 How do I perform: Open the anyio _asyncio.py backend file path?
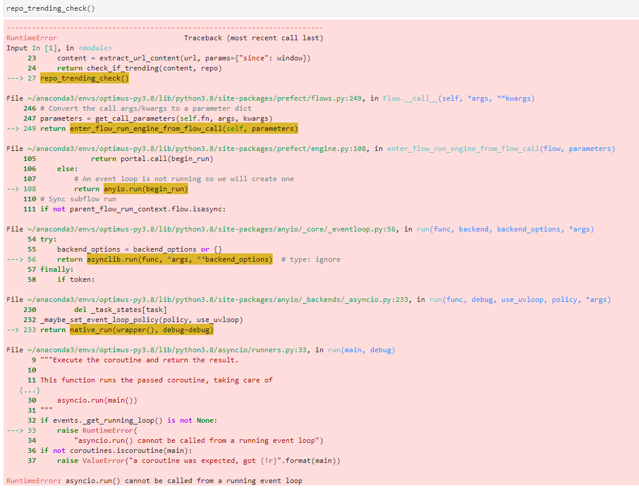pyautogui.click(x=207, y=299)
